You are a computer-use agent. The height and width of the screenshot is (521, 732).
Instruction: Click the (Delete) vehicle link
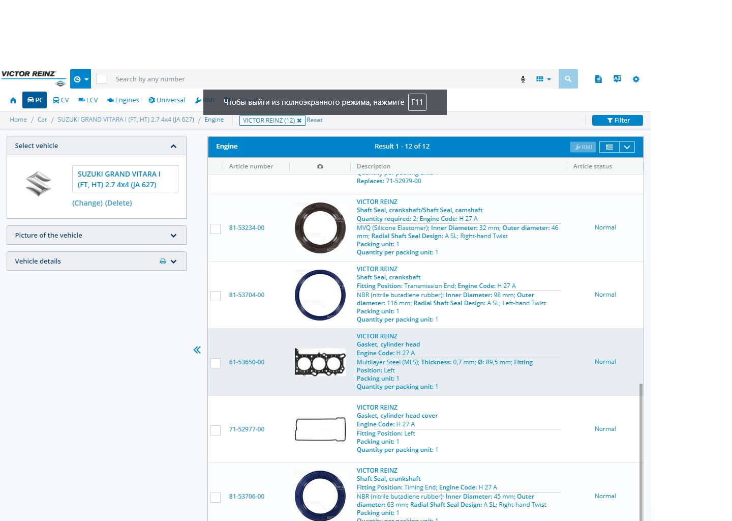pyautogui.click(x=118, y=203)
